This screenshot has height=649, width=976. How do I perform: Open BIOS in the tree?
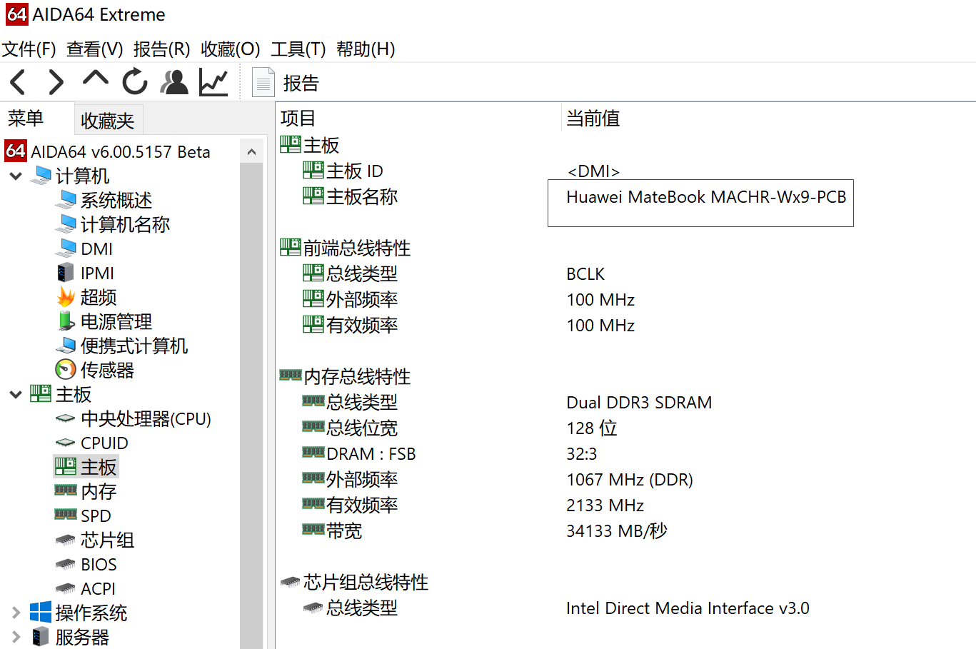coord(86,564)
